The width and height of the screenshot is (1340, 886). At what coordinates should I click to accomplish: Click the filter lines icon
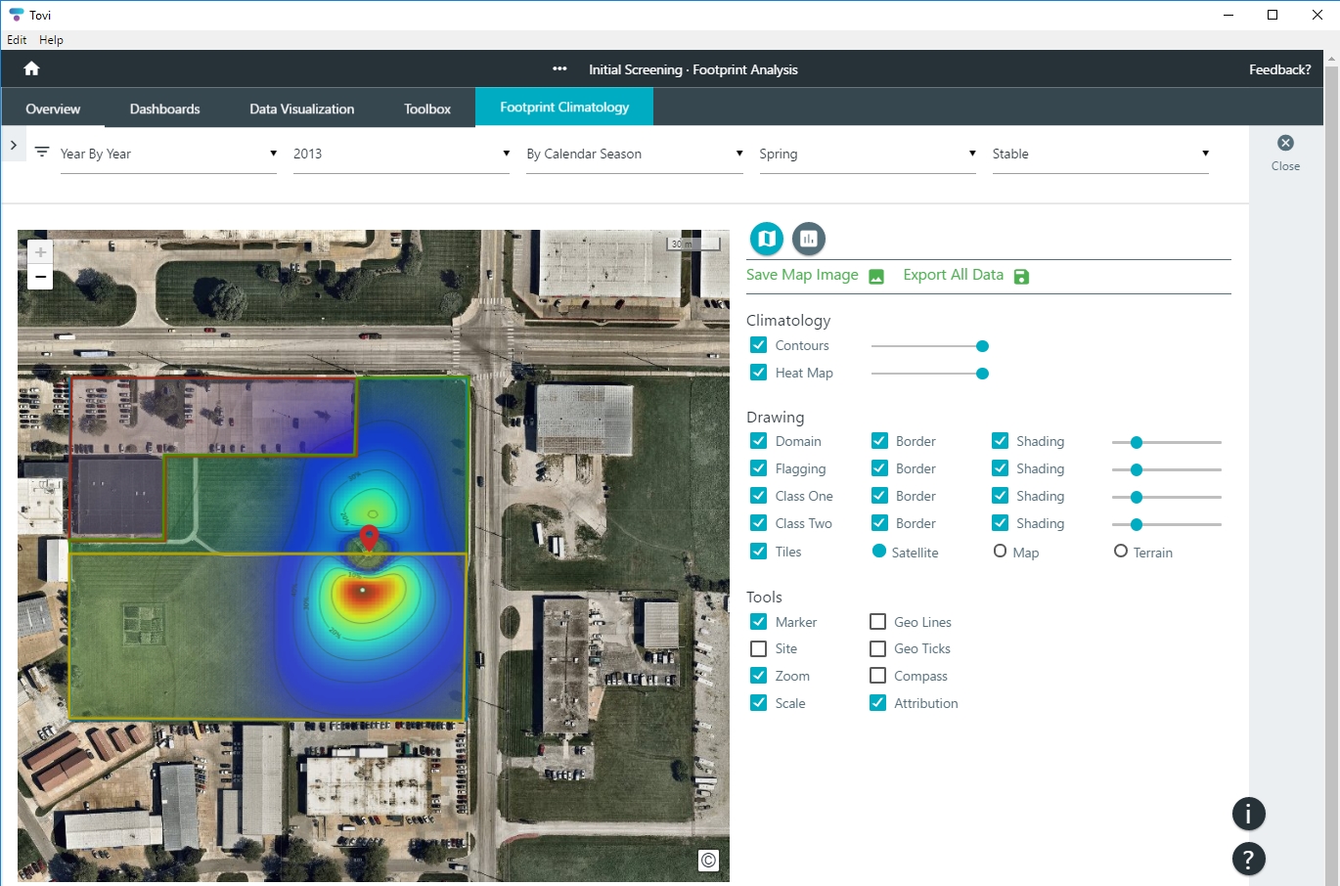point(42,153)
